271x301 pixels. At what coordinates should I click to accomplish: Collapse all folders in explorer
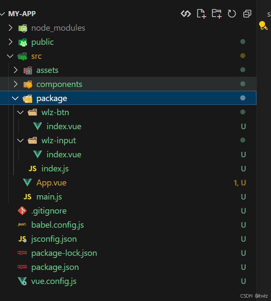tap(247, 14)
